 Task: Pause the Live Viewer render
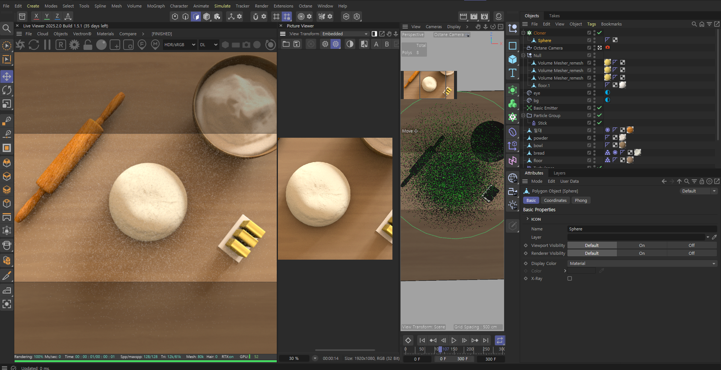tap(47, 45)
